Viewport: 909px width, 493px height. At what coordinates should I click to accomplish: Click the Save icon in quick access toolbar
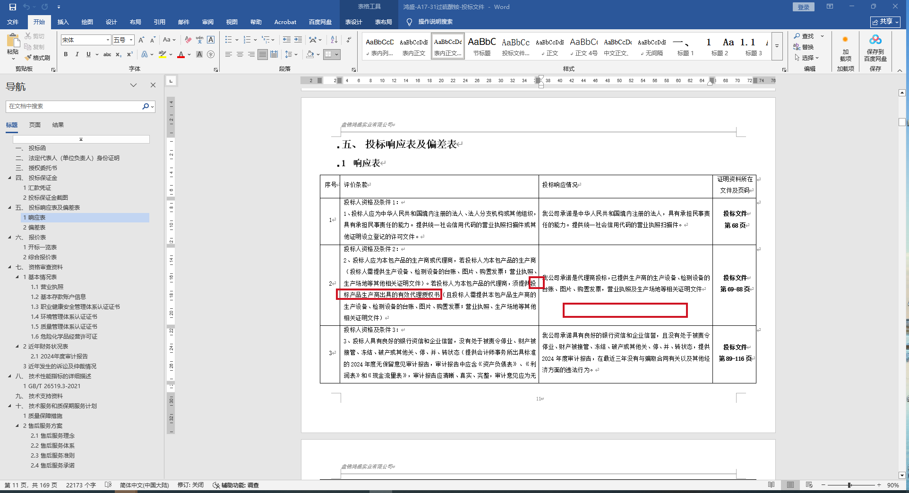click(x=13, y=7)
